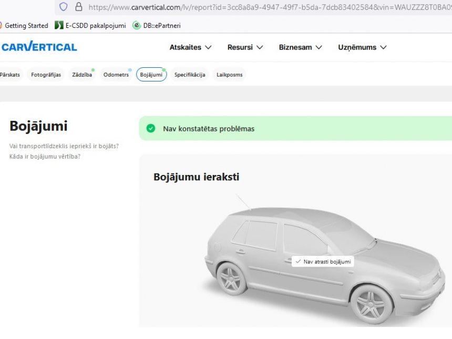Click the green checkmark status icon
Viewport: 452px width, 339px height.
150,128
